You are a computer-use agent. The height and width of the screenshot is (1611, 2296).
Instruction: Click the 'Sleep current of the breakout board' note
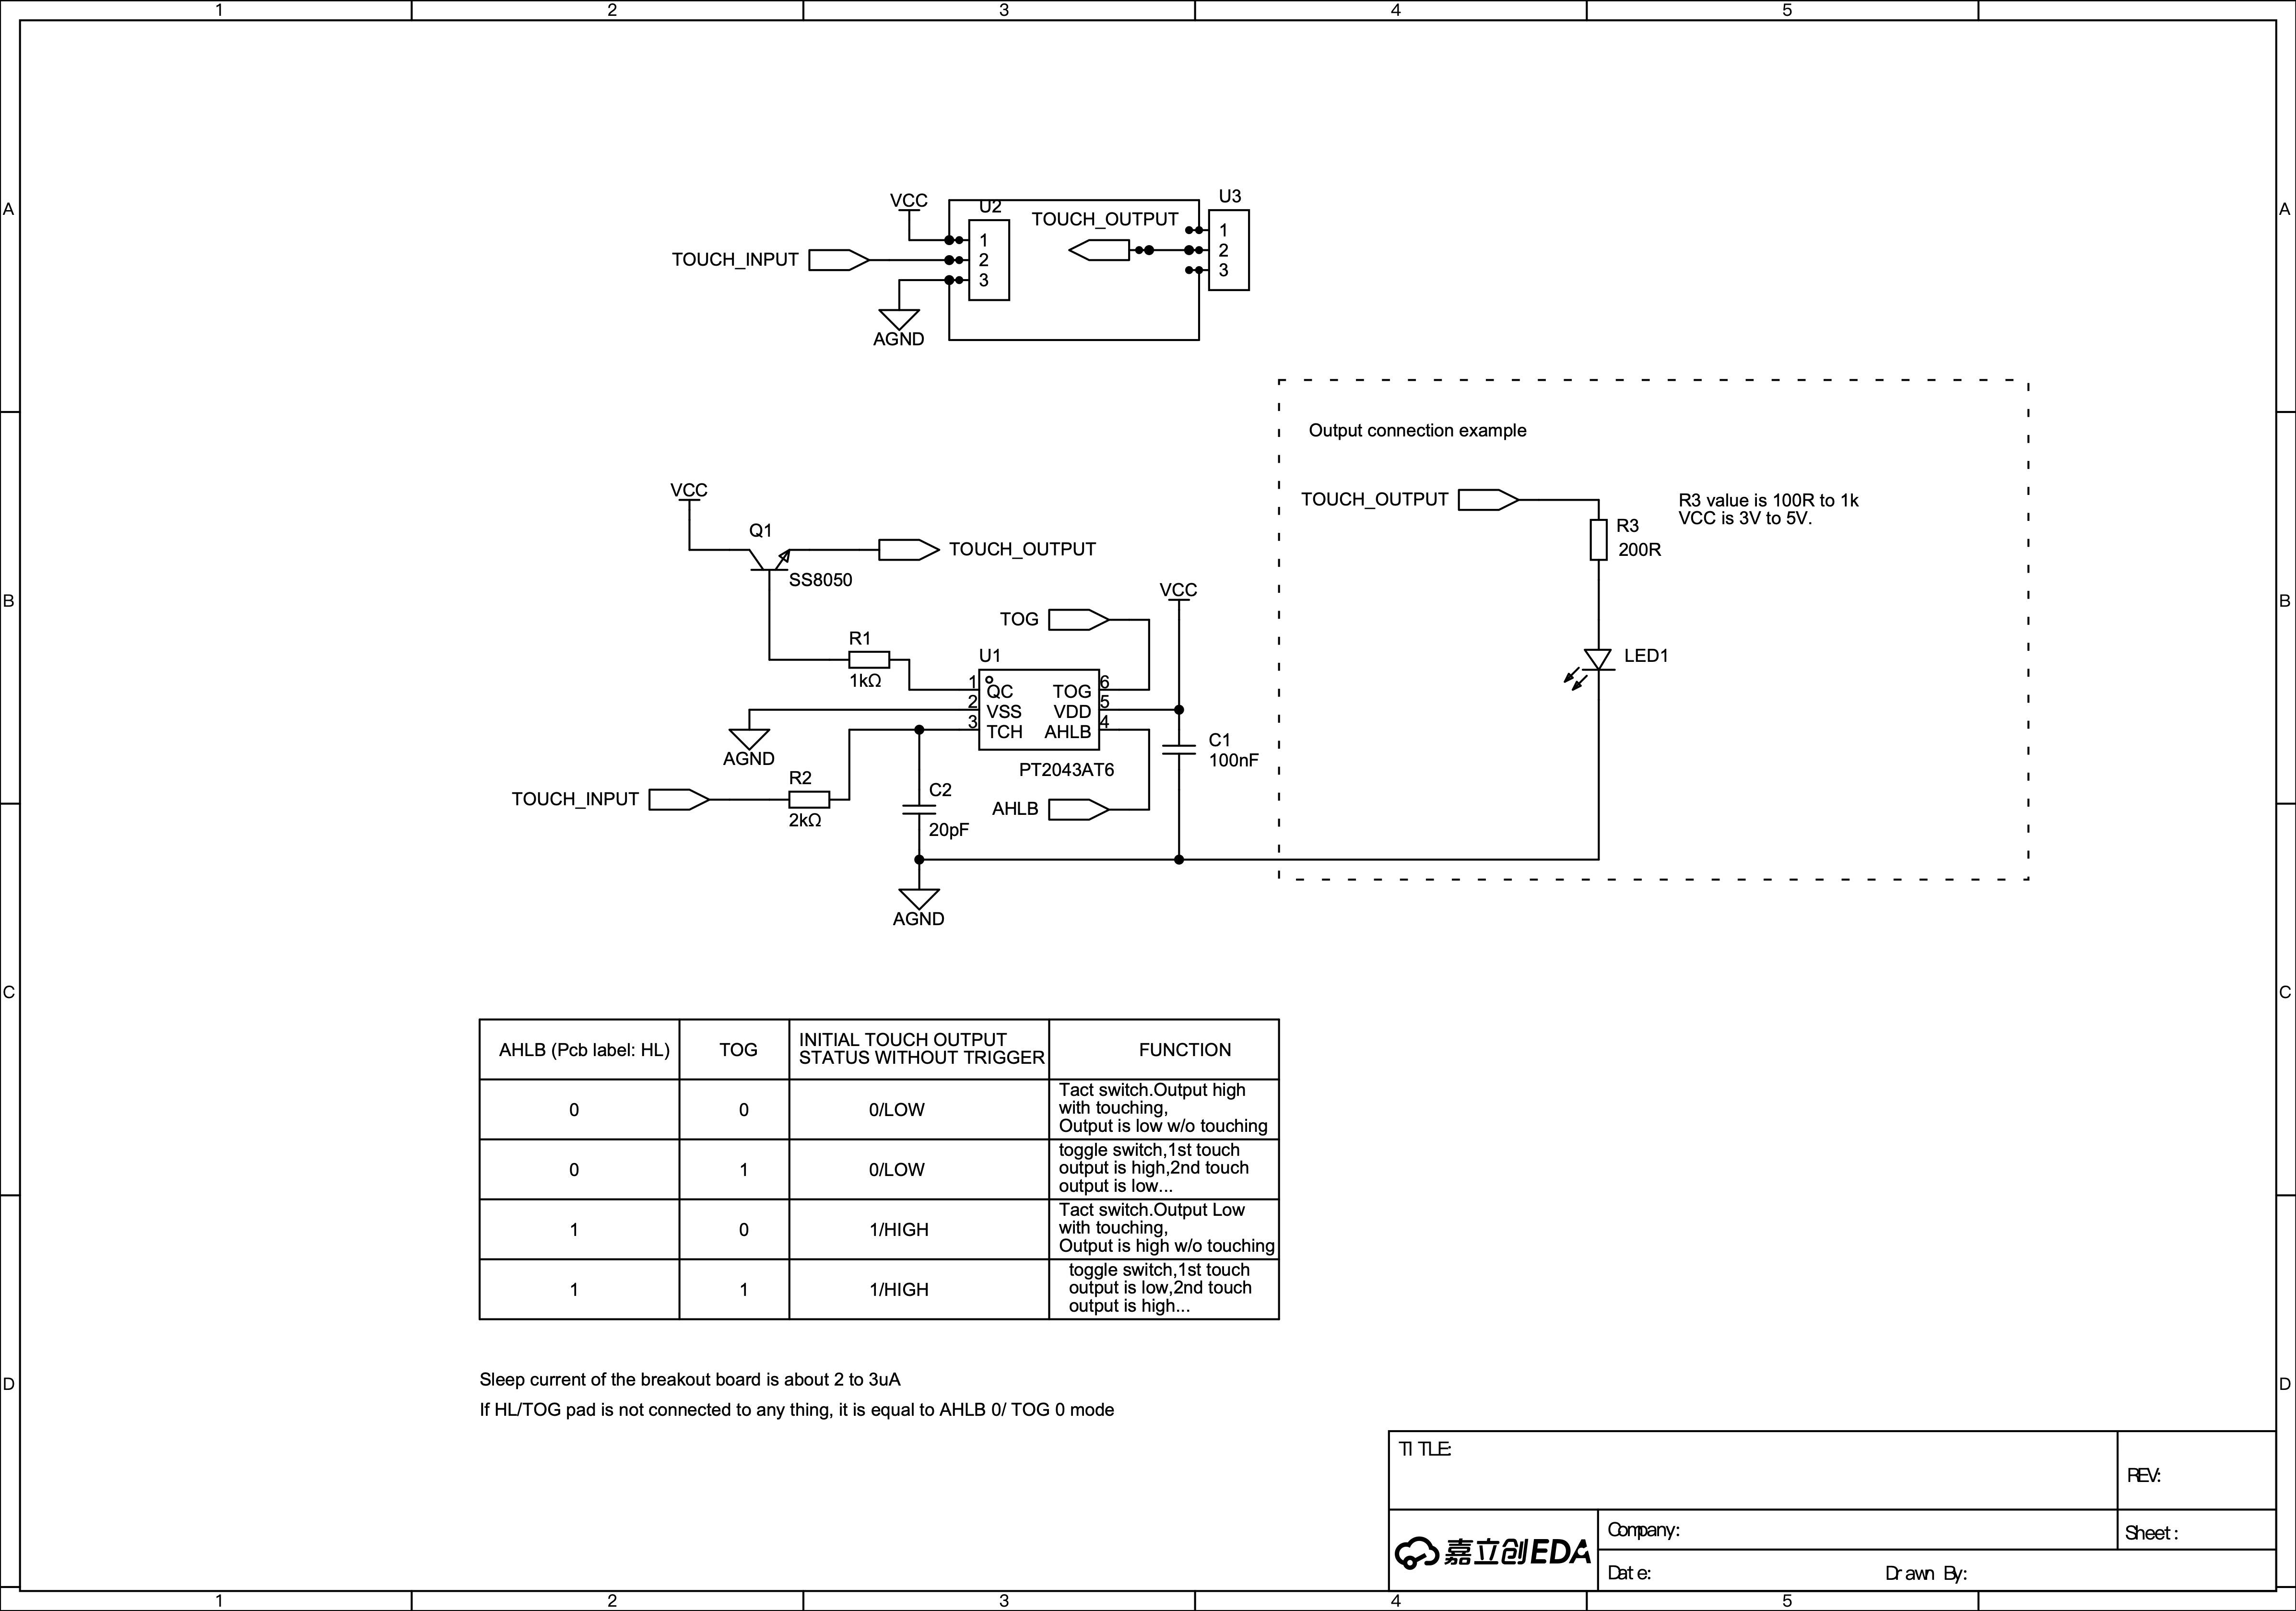tap(689, 1380)
